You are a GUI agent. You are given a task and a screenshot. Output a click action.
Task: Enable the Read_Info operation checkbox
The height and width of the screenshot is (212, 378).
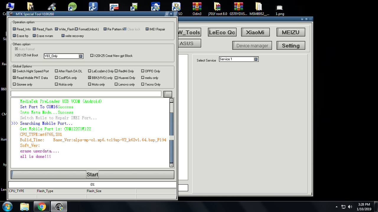click(14, 29)
